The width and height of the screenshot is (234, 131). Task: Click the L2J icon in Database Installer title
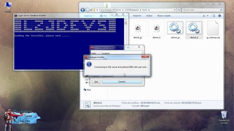click(x=86, y=57)
